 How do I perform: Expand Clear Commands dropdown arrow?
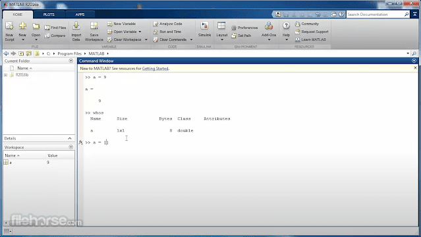point(192,39)
